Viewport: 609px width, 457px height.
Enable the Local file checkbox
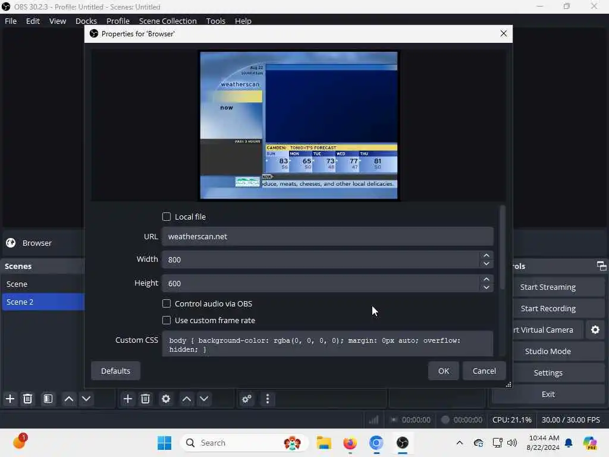click(x=167, y=217)
